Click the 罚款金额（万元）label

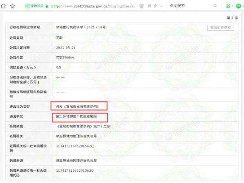click(23, 67)
